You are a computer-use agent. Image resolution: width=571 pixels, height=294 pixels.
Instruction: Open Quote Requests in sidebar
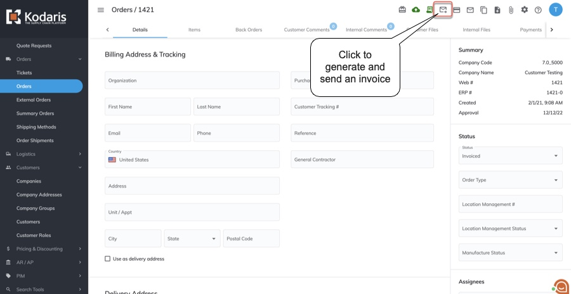click(x=34, y=46)
